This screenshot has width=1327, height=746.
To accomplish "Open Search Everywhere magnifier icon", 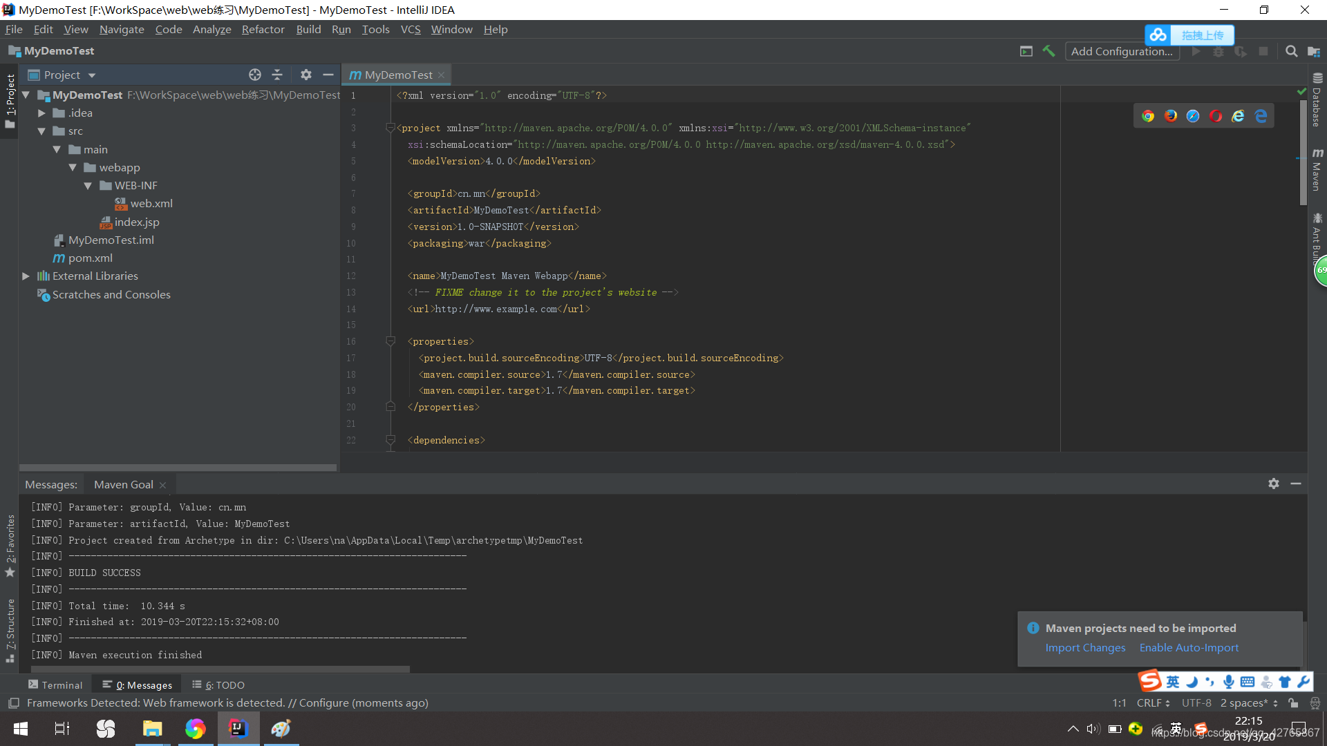I will coord(1291,51).
